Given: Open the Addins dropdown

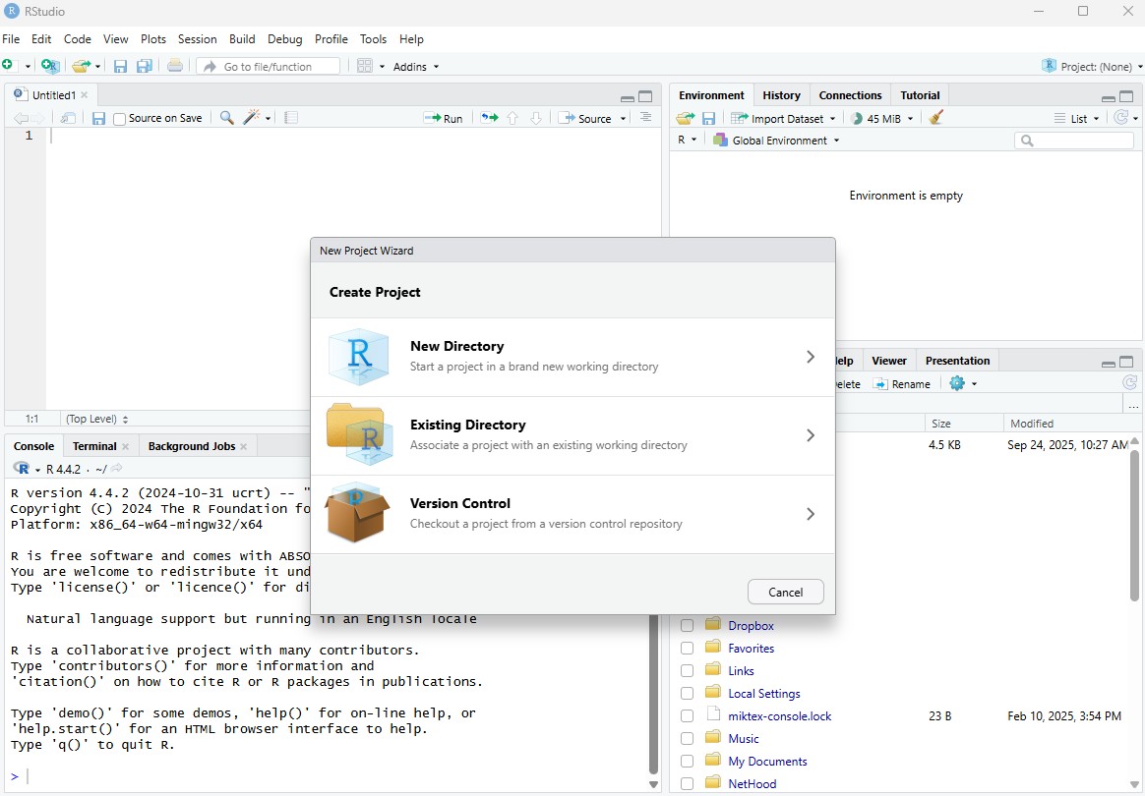Looking at the screenshot, I should (x=416, y=66).
